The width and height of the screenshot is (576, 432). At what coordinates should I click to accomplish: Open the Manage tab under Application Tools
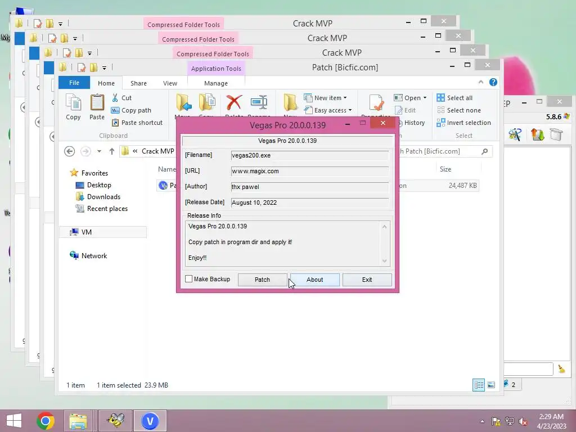pos(216,83)
